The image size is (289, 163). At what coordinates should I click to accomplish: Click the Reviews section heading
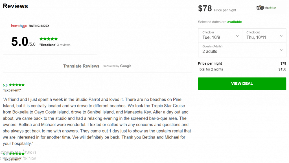coord(15,6)
